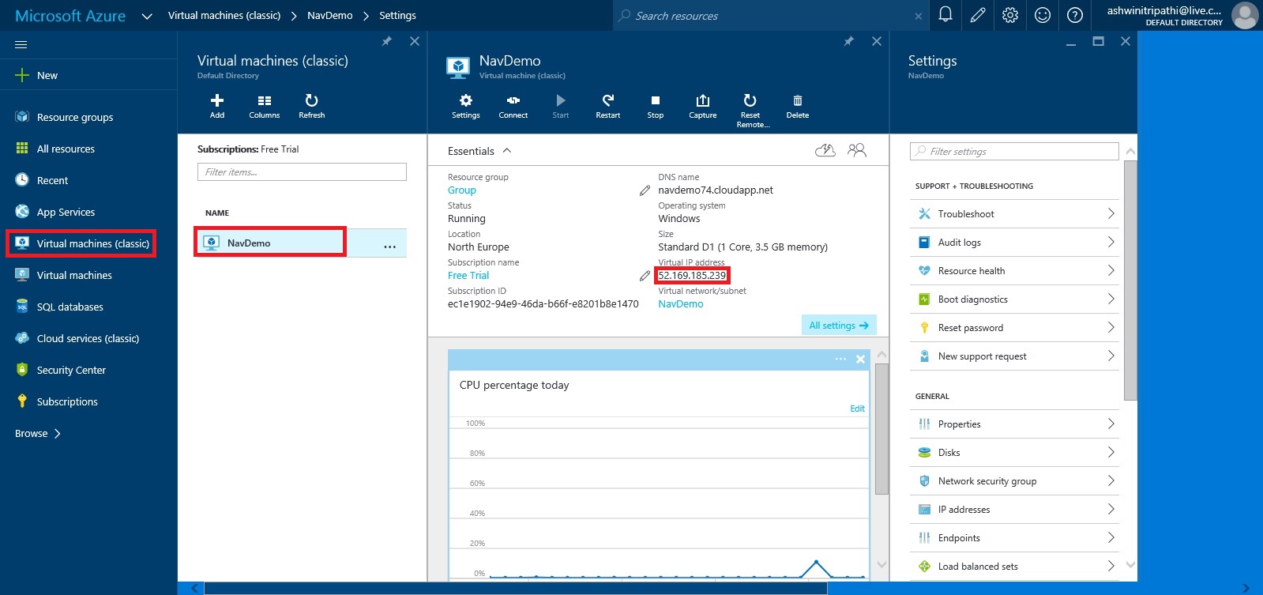1263x595 pixels.
Task: Expand the Browse menu
Action: coord(38,434)
